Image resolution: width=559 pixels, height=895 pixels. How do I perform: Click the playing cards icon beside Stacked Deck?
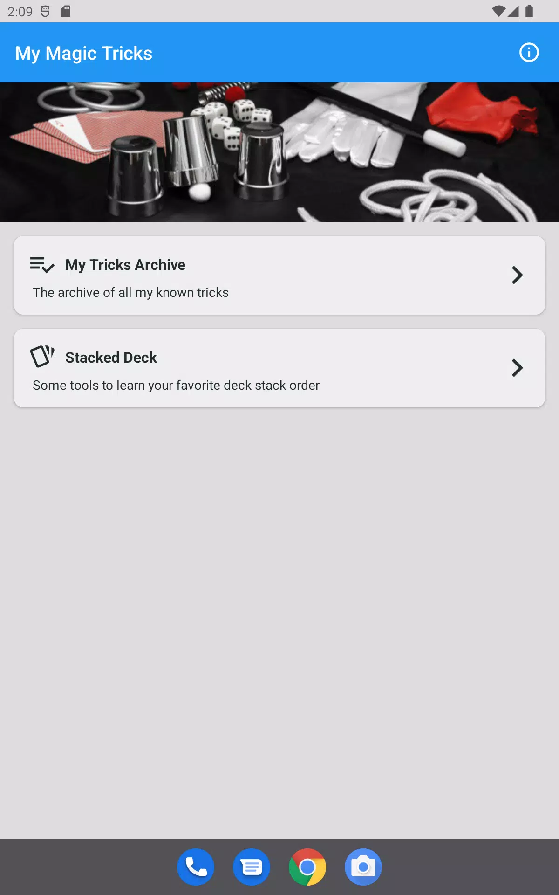(x=42, y=357)
